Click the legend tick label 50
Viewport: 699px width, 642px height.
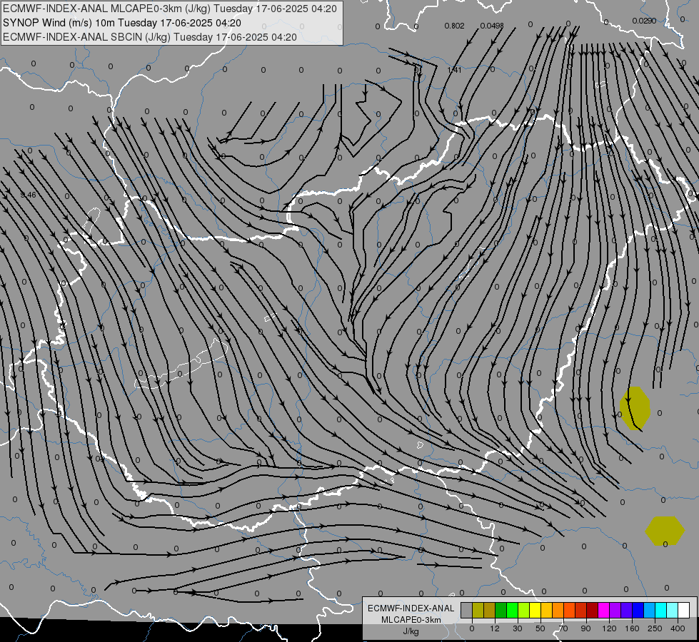(540, 628)
